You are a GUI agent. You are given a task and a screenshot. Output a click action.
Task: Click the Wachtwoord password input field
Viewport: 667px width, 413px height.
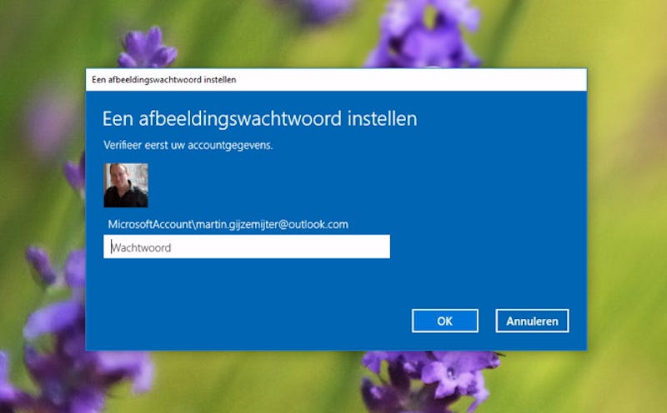246,247
